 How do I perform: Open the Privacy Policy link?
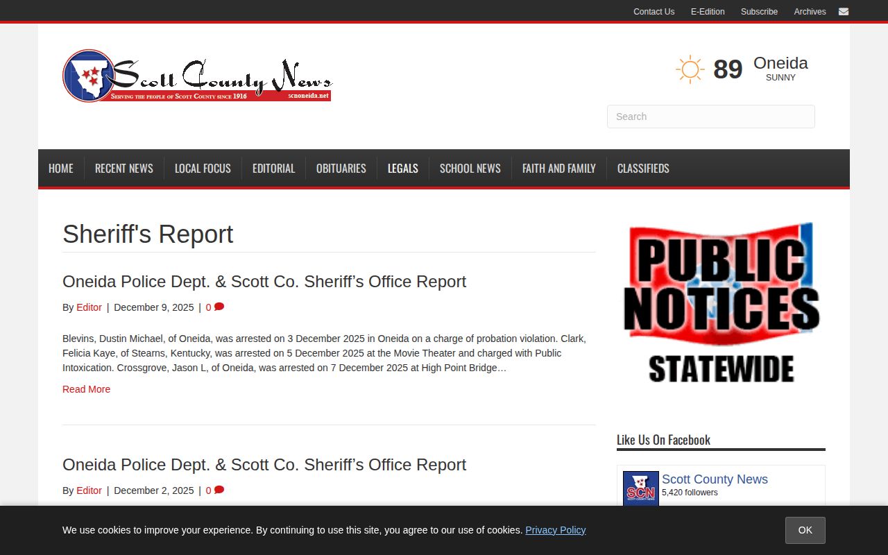click(x=555, y=530)
